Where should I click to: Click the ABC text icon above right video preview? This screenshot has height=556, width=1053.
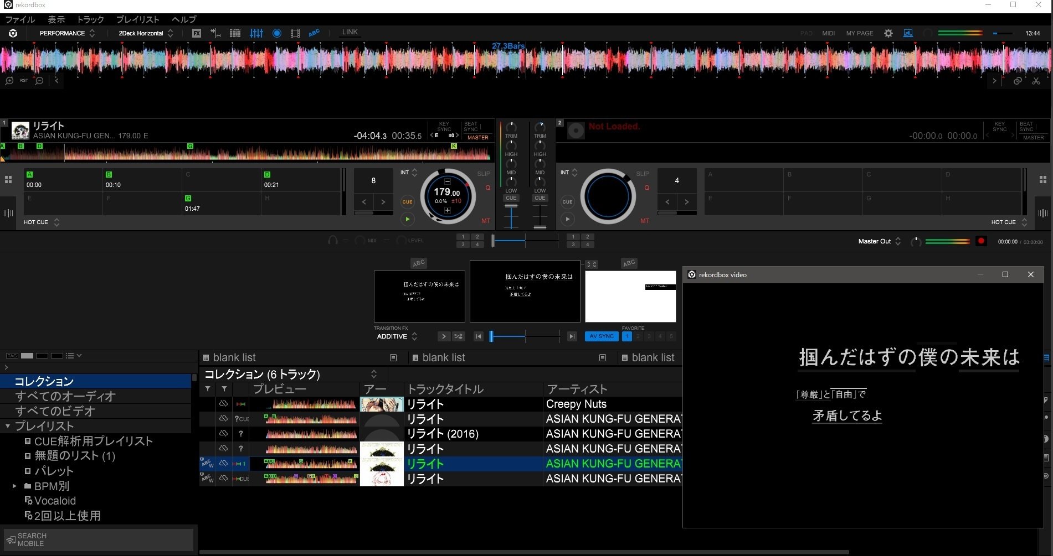pyautogui.click(x=629, y=263)
